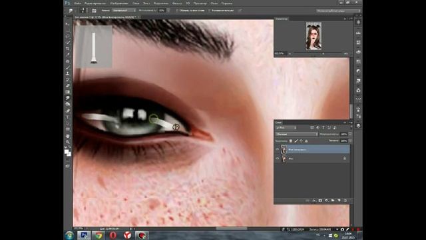The image size is (426, 240).
Task: Open the layer filter kind dropdown
Action: pyautogui.click(x=286, y=127)
